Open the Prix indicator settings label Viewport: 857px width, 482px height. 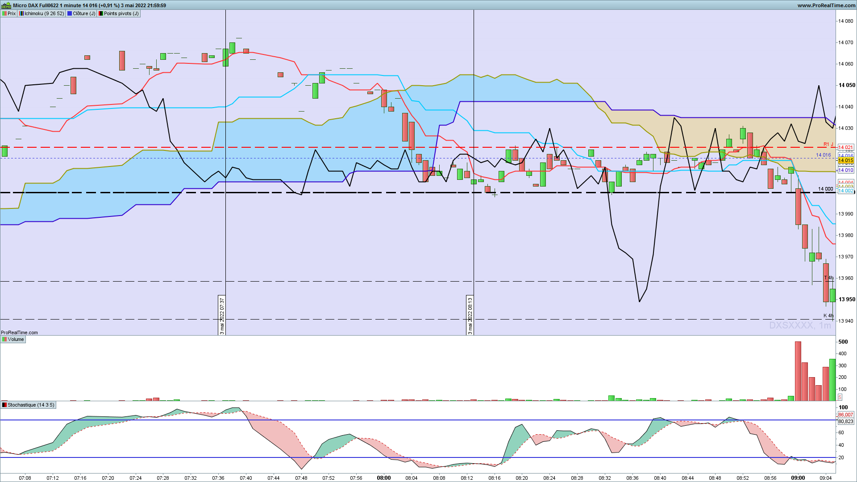[x=9, y=13]
